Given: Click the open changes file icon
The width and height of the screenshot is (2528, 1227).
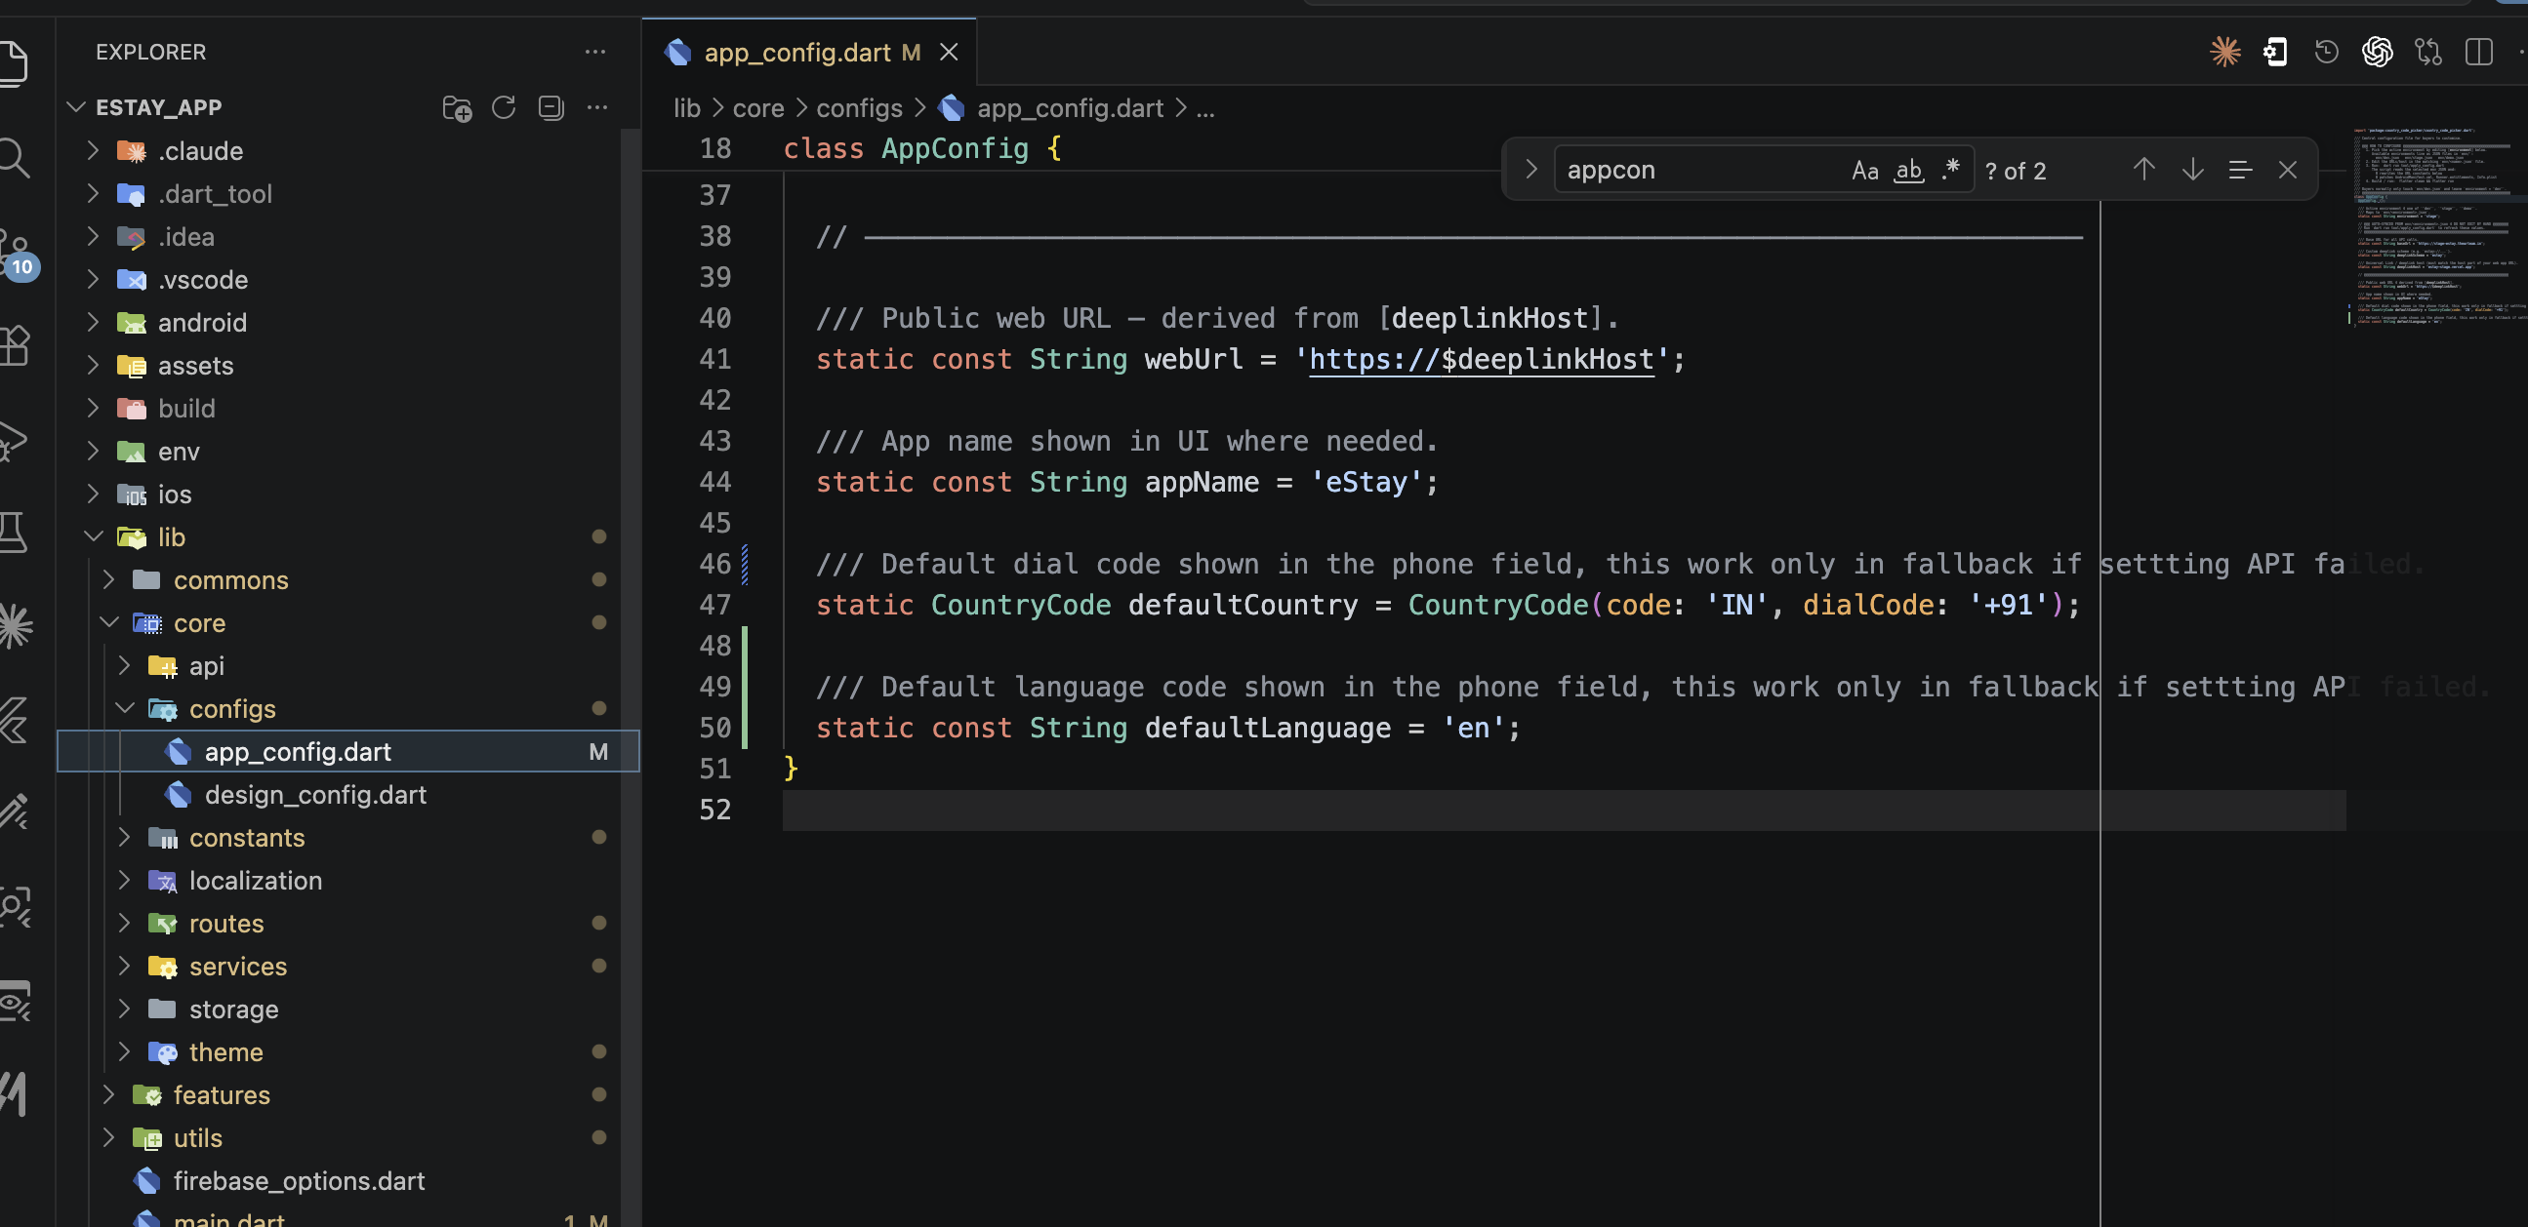Looking at the screenshot, I should [2276, 51].
